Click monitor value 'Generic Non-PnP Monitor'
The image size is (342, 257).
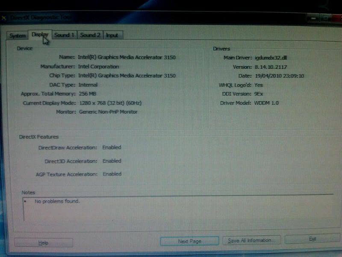pos(108,112)
